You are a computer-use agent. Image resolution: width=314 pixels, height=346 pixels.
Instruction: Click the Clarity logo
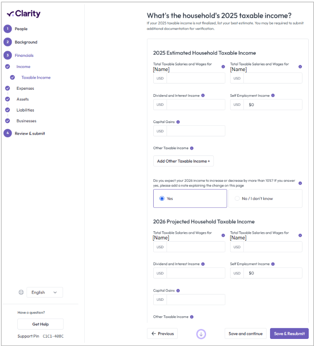24,14
